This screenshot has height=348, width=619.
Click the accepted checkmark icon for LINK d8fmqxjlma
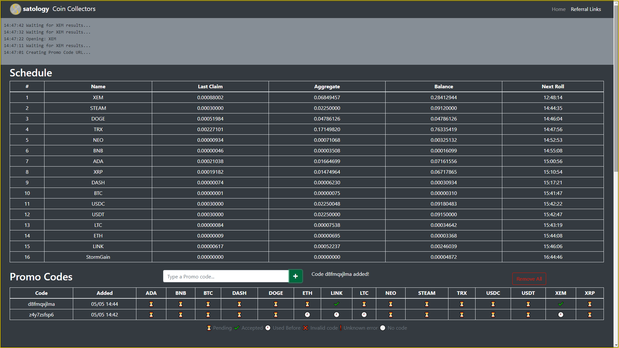(x=337, y=304)
